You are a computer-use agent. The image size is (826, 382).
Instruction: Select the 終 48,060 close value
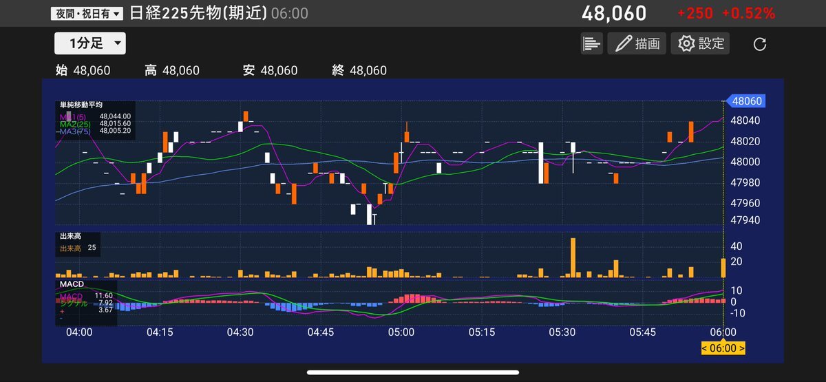(359, 70)
